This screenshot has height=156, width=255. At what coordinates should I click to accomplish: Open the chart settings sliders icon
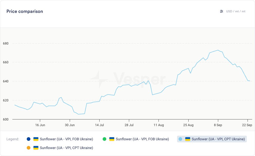click(x=222, y=11)
